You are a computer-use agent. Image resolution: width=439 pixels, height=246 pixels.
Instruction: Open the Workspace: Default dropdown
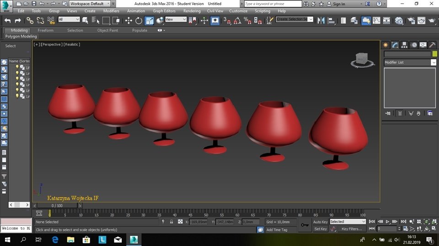tap(90, 4)
